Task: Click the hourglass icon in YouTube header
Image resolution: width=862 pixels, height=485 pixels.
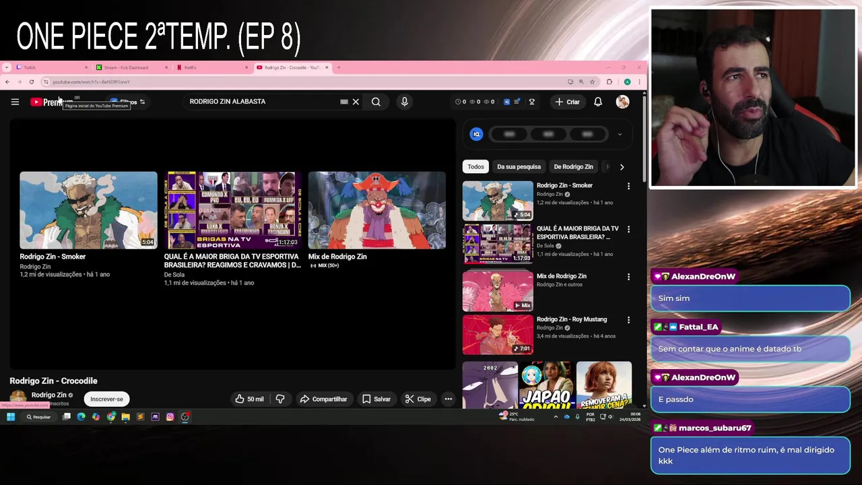Action: click(x=531, y=102)
